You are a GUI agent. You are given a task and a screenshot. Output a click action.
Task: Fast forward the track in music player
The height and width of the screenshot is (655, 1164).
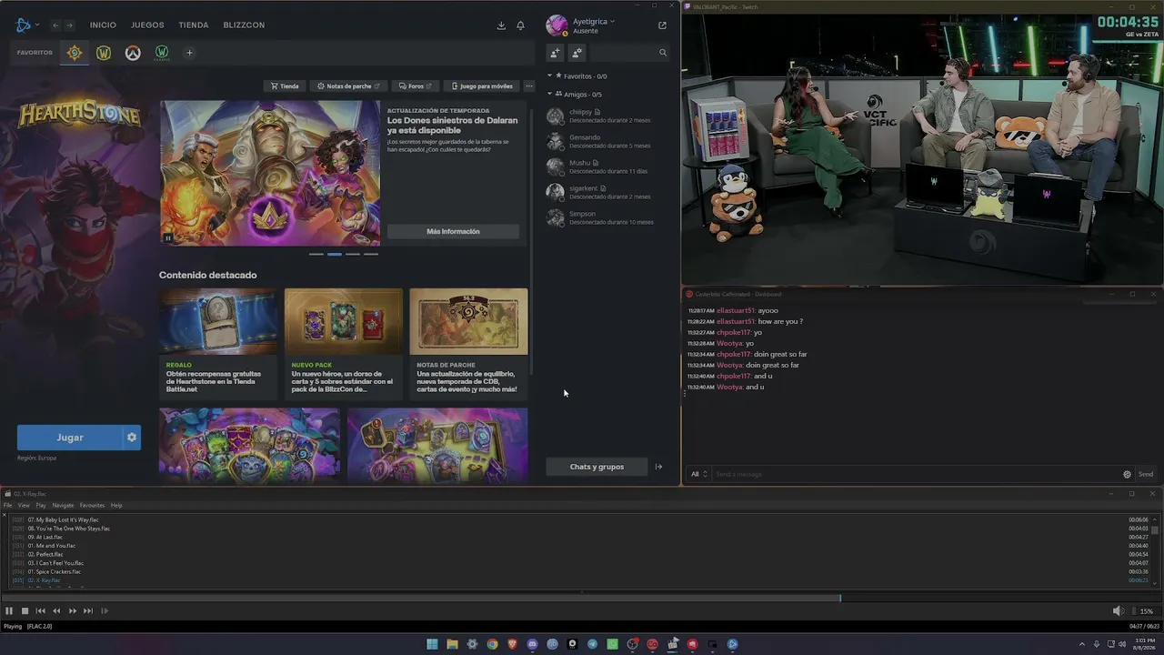coord(72,611)
